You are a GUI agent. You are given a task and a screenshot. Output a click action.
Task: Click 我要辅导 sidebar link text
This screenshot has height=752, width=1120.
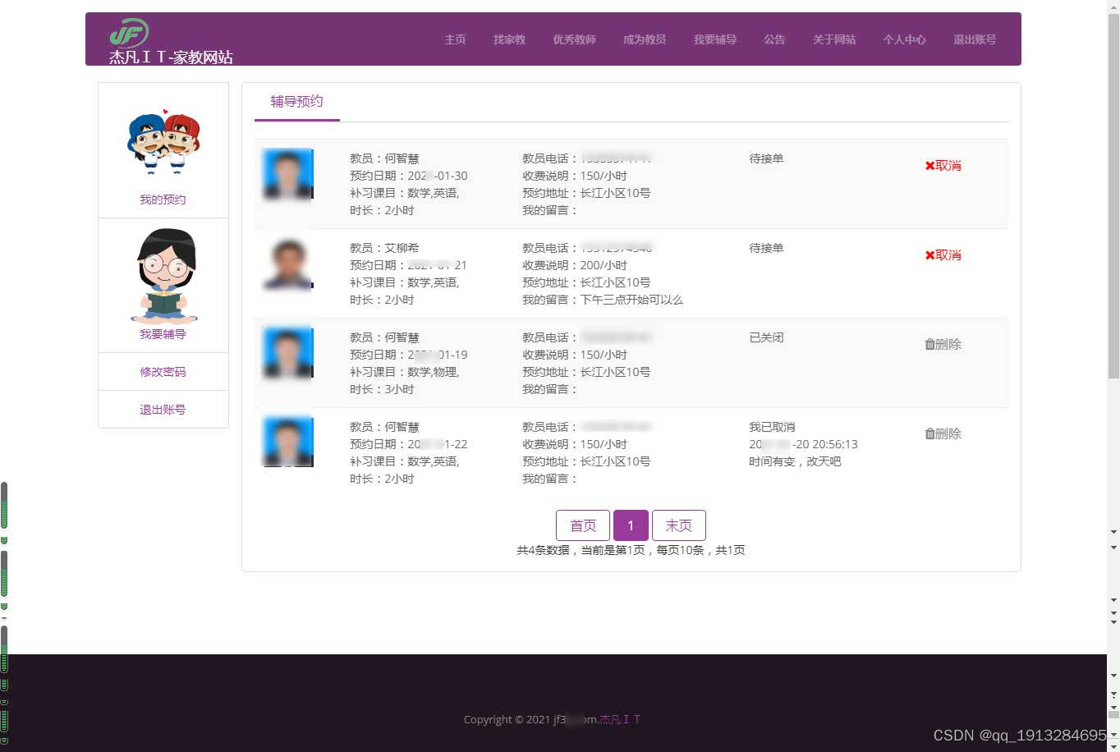163,334
